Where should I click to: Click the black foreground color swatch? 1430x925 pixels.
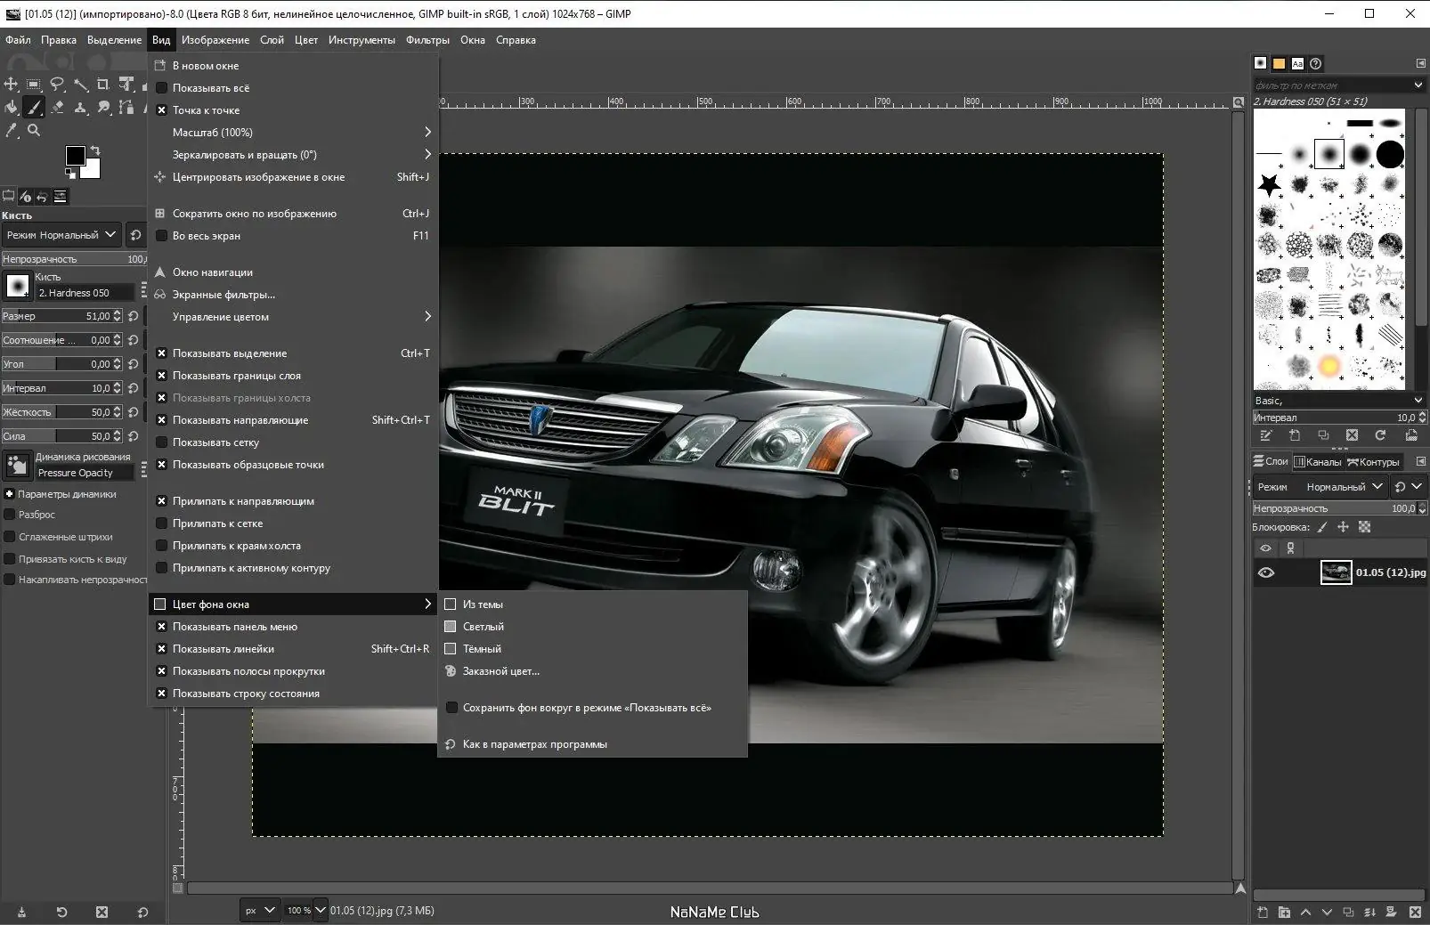tap(76, 156)
